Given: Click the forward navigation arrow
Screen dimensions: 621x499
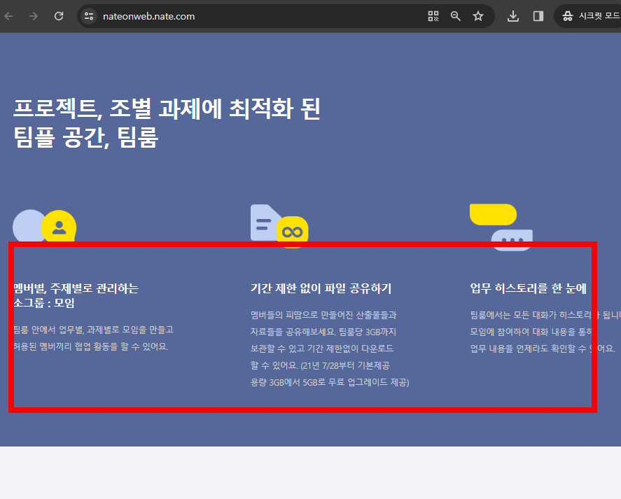Looking at the screenshot, I should 33,15.
